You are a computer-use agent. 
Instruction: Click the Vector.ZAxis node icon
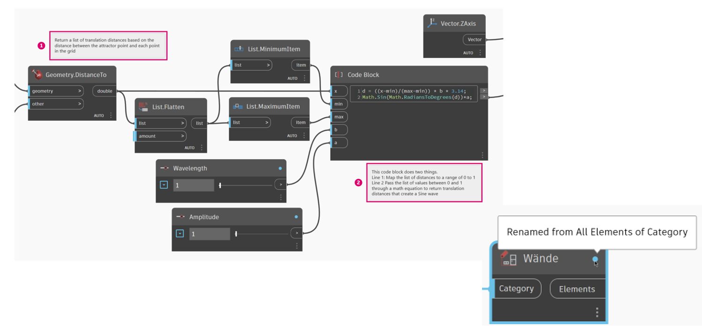(431, 23)
